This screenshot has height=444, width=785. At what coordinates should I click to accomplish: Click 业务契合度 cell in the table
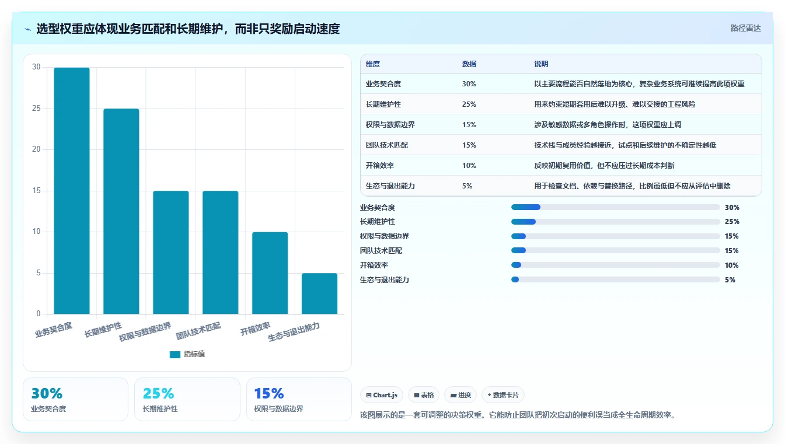pos(383,84)
